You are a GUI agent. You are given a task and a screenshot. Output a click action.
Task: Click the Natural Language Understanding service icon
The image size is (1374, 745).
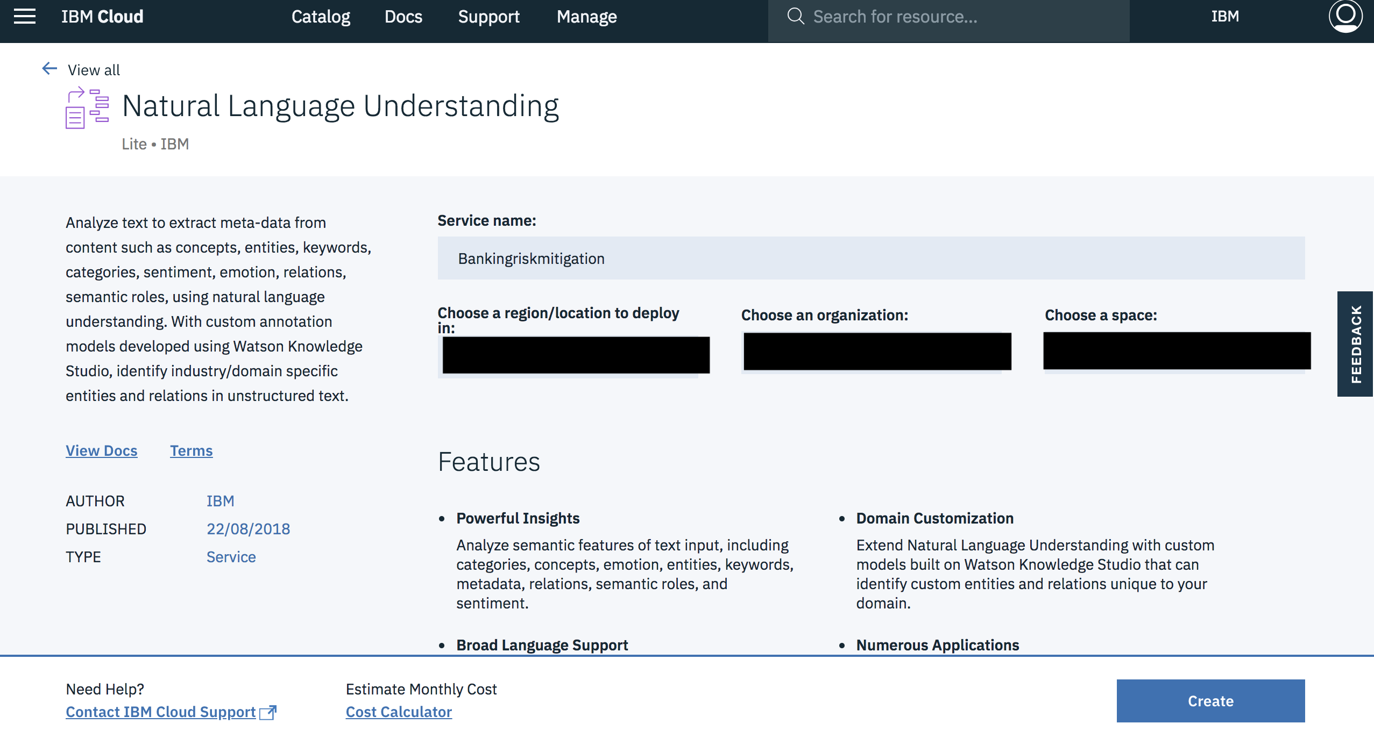[87, 108]
